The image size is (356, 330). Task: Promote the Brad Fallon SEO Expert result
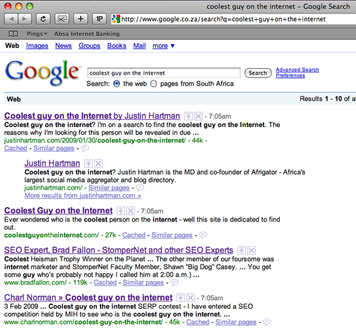coord(241,250)
